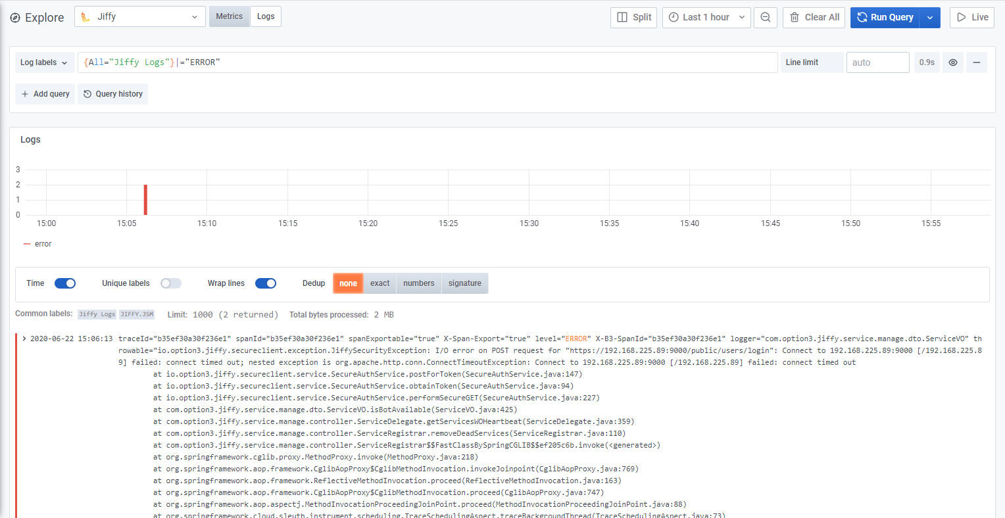Image resolution: width=1005 pixels, height=518 pixels.
Task: Add a new query row
Action: pos(45,94)
